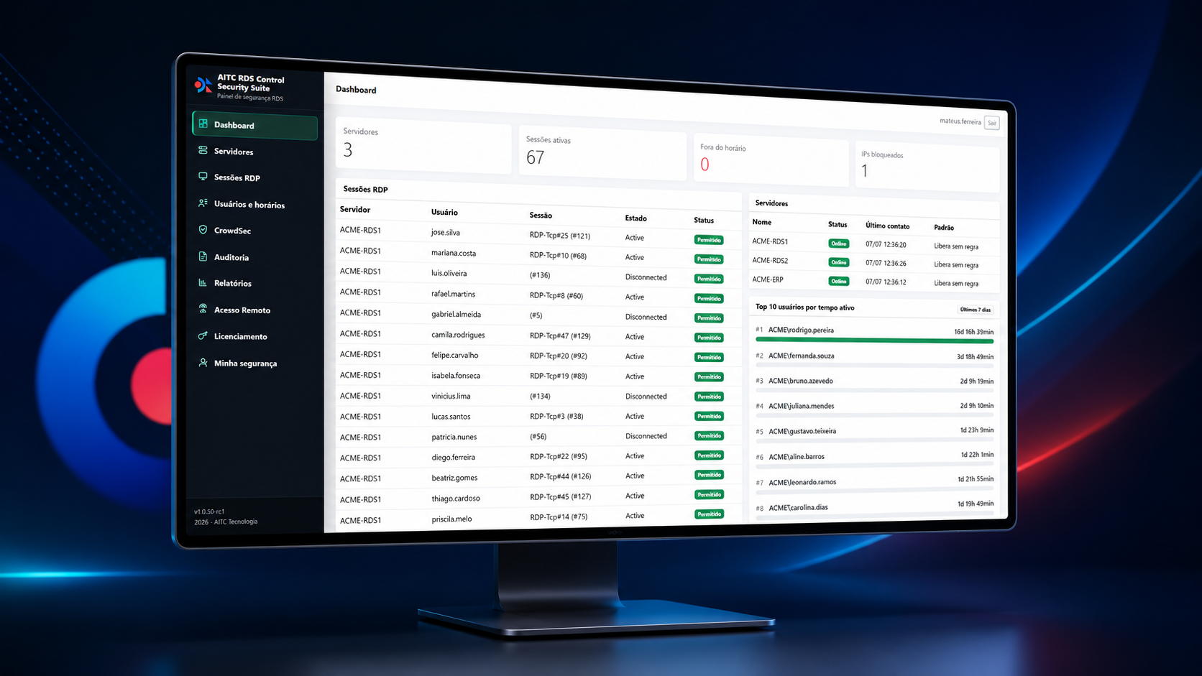Click last contact time 07/07 12:36:20
Viewport: 1202px width, 676px height.
(x=886, y=244)
